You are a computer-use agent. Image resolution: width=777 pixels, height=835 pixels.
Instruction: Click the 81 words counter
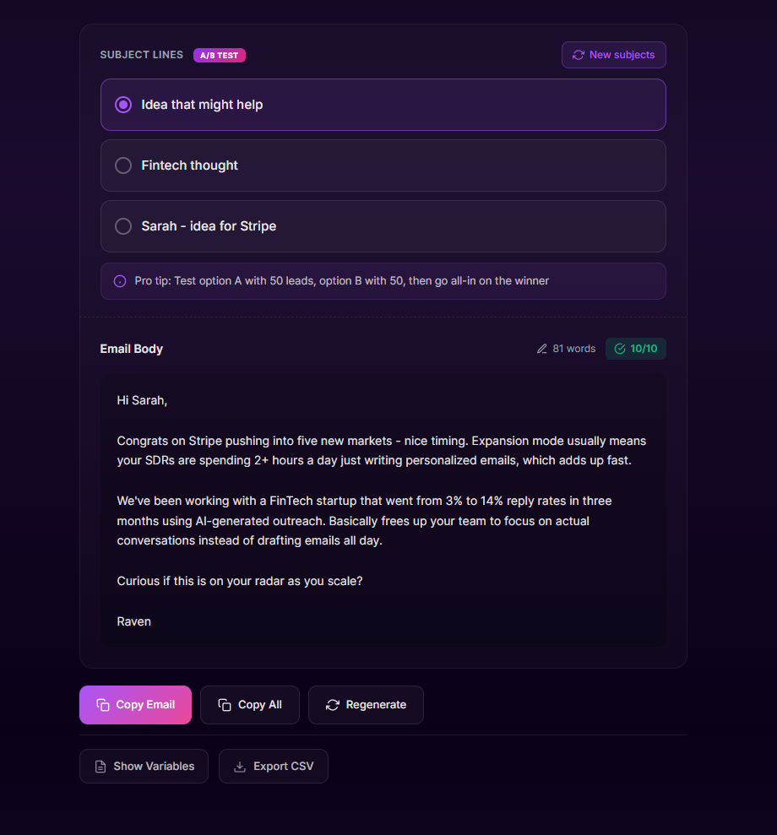click(573, 348)
